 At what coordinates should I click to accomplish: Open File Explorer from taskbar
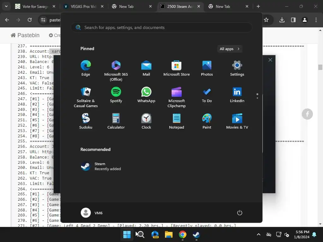click(169, 234)
